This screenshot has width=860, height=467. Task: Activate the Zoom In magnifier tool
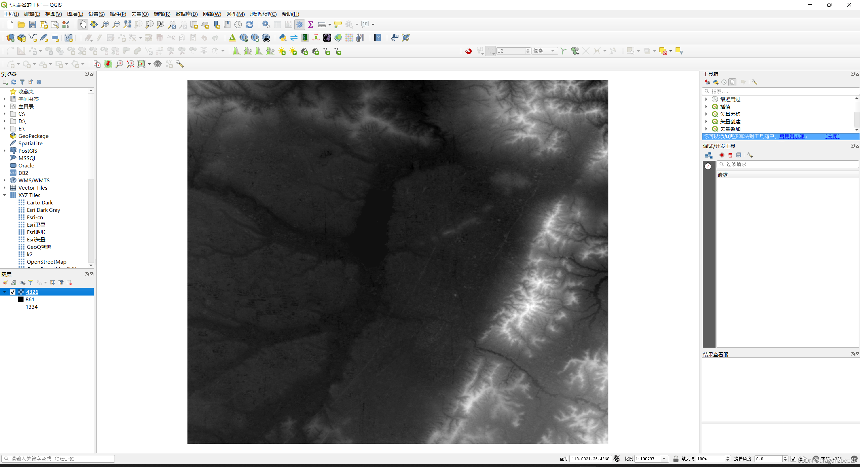pos(105,25)
